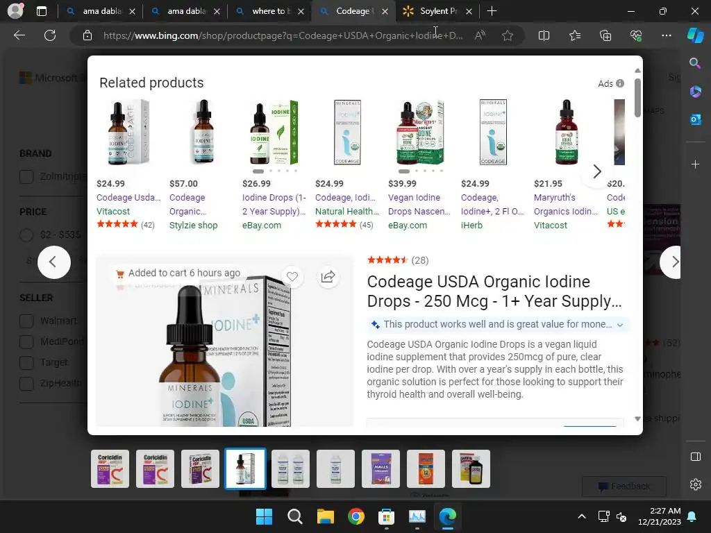Select the last cough syrup thumbnail

[x=471, y=468]
